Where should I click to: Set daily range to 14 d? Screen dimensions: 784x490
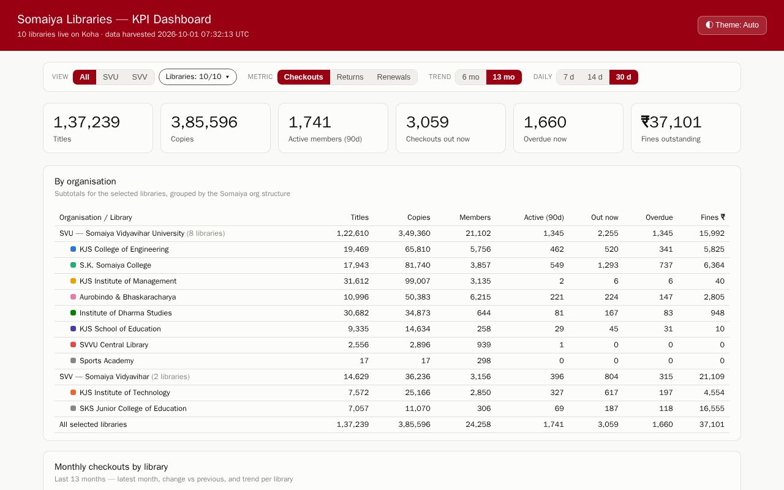pos(595,77)
